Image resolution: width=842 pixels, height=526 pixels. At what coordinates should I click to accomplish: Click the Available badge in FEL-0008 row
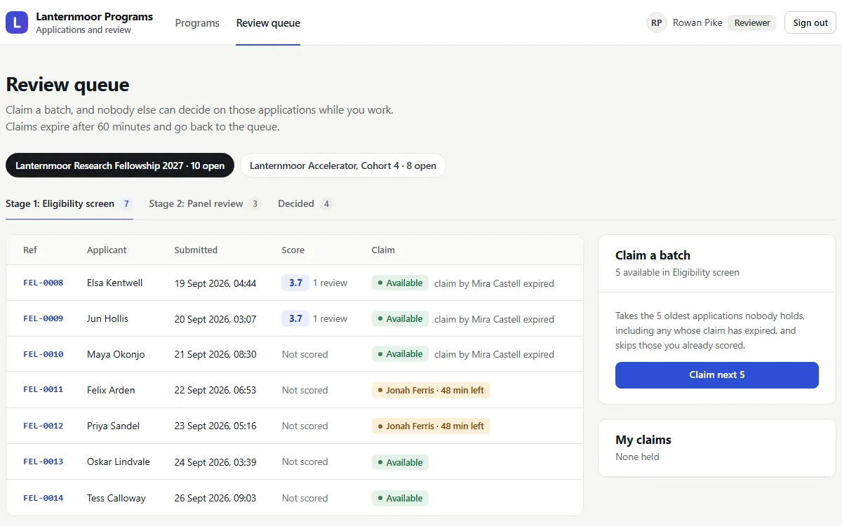pos(400,283)
